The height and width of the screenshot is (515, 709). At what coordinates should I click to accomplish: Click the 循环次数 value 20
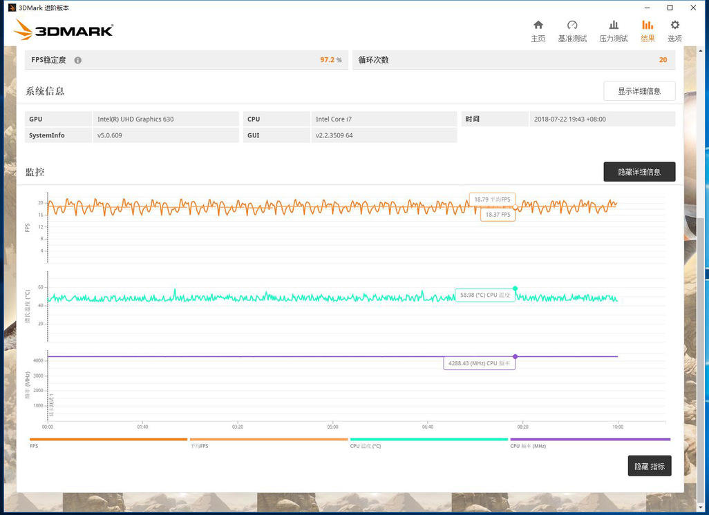pos(663,60)
